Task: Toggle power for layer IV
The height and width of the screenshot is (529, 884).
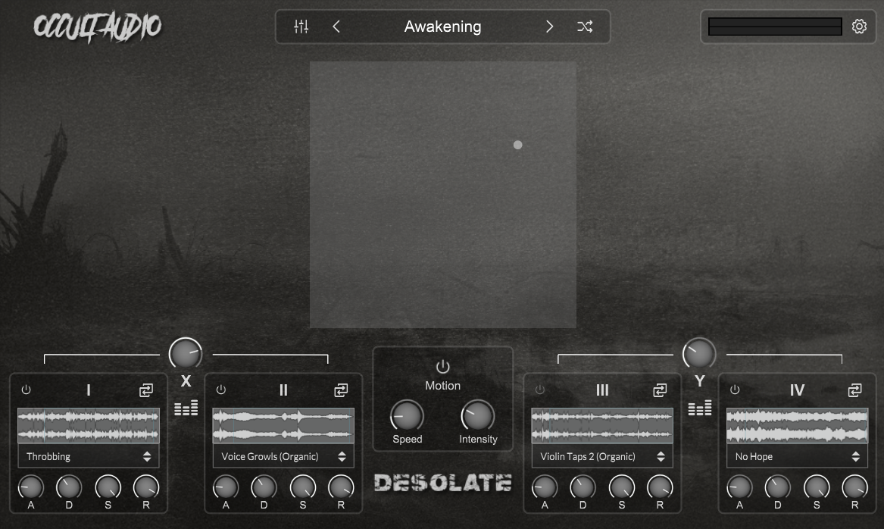Action: coord(735,390)
